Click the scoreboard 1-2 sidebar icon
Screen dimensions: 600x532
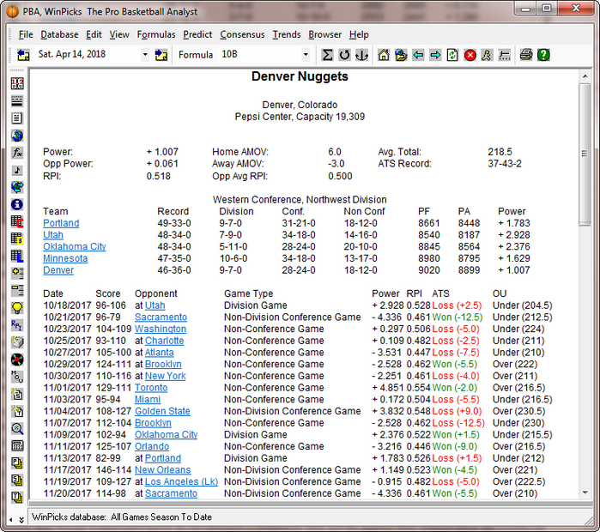coord(17,84)
